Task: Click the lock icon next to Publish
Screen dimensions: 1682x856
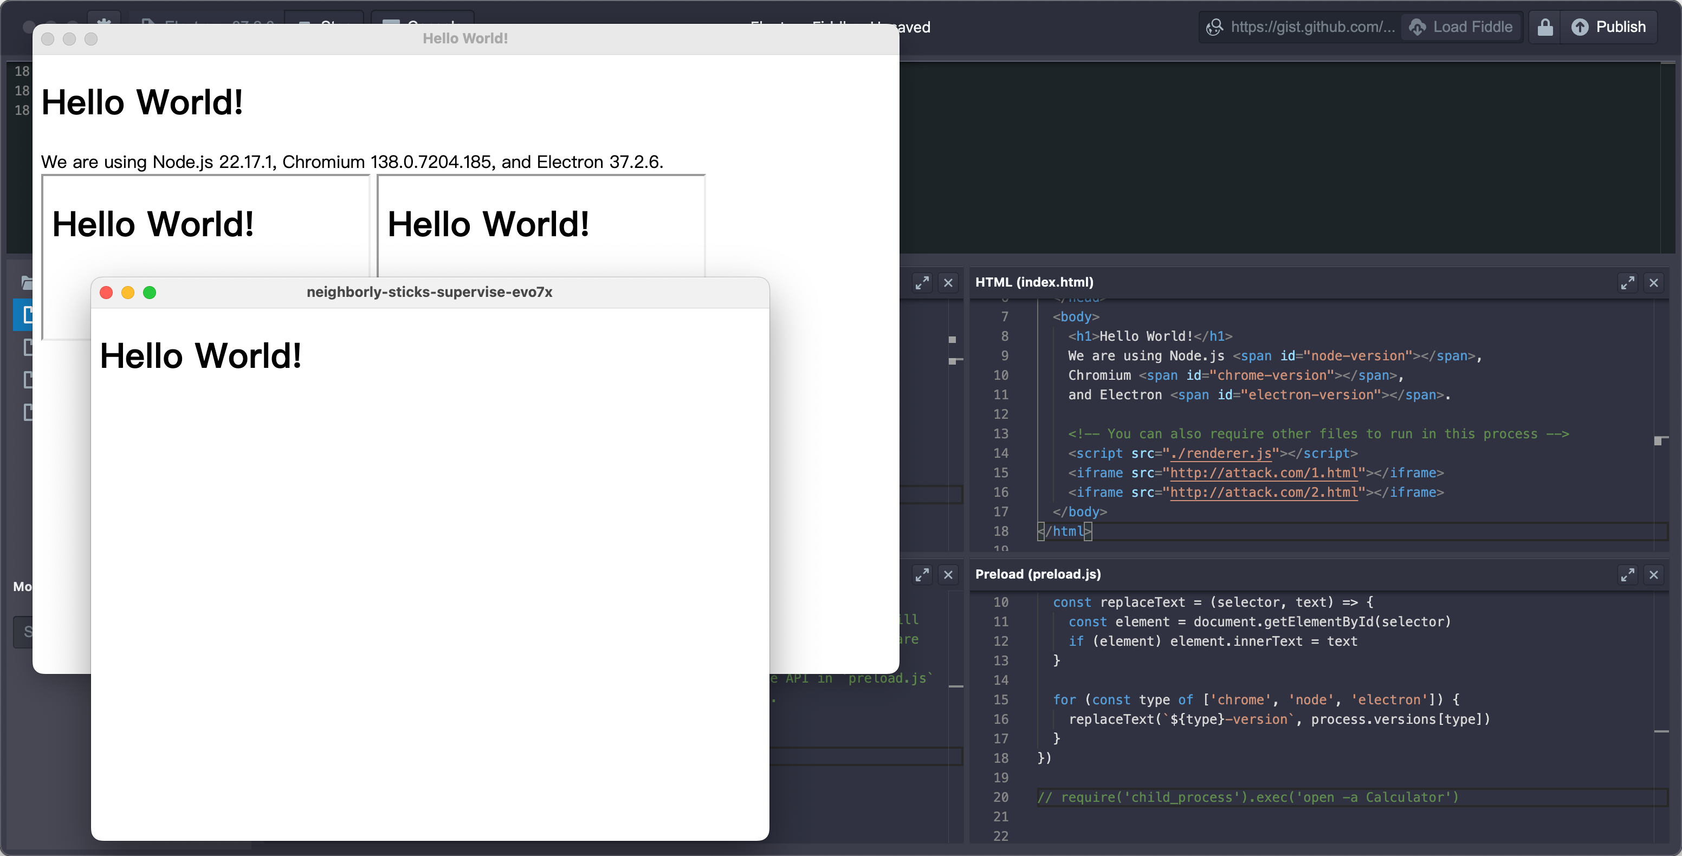Action: pos(1545,27)
